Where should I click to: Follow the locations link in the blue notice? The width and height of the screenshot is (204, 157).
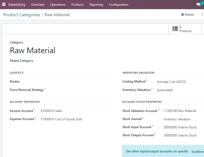coord(198,151)
